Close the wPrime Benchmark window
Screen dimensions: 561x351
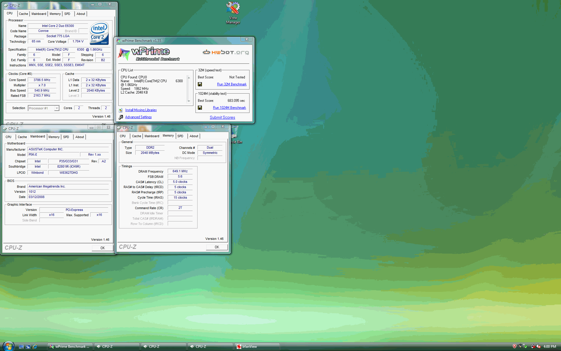[x=247, y=39]
